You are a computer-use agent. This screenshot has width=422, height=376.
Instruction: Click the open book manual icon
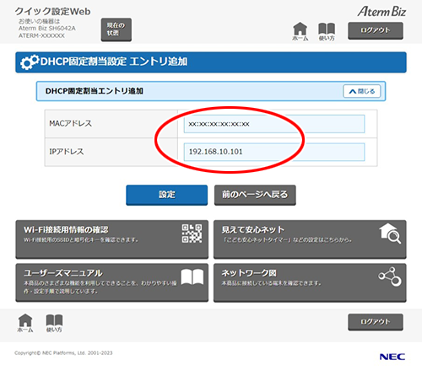(192, 277)
